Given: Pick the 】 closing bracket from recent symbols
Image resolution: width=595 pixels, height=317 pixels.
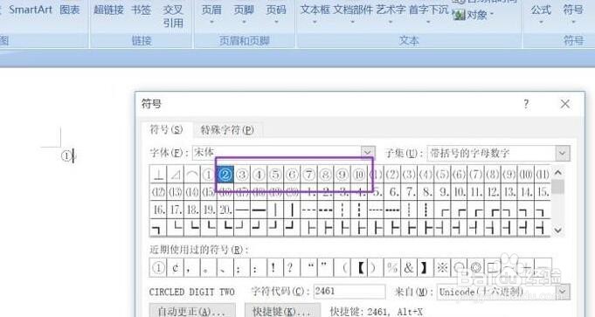Looking at the screenshot, I should click(425, 268).
